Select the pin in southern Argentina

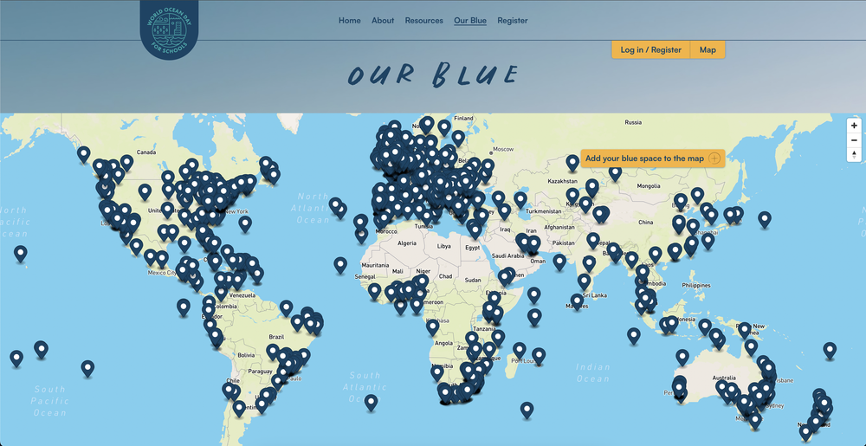point(239,408)
